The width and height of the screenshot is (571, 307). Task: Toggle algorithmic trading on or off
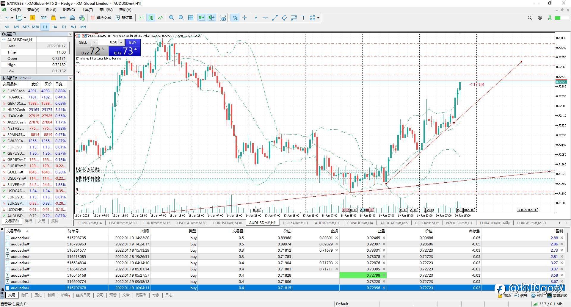(101, 18)
